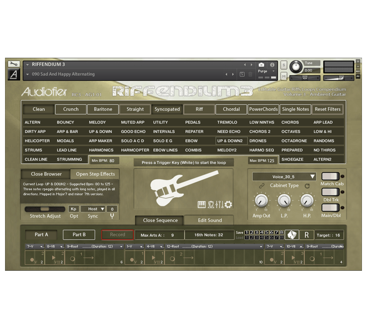The height and width of the screenshot is (329, 367).
Task: Open the keyboard icon under the guitar
Action: pyautogui.click(x=202, y=204)
